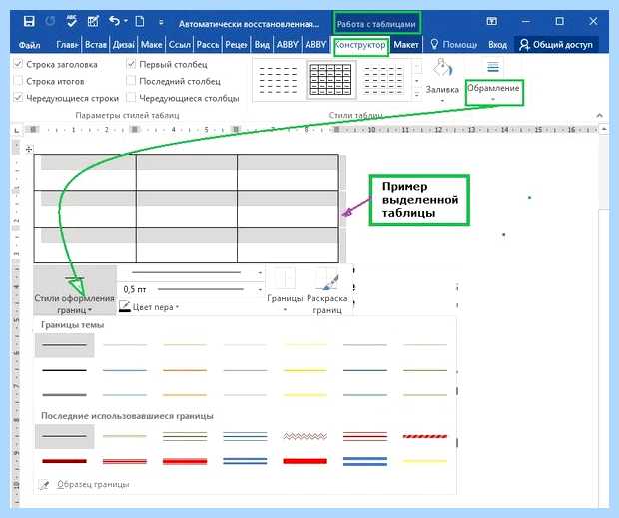Select the first plain table style thumbnail
The width and height of the screenshot is (619, 518).
pos(278,80)
